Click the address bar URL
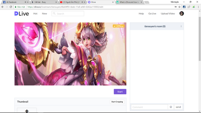The width and height of the screenshot is (201, 113). pos(65,7)
